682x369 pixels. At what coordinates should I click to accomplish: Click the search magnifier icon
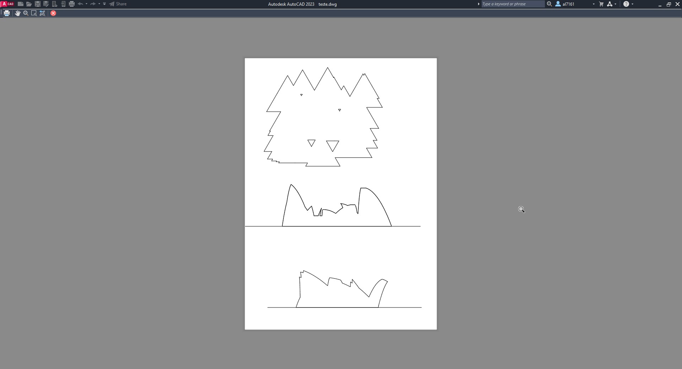(549, 4)
